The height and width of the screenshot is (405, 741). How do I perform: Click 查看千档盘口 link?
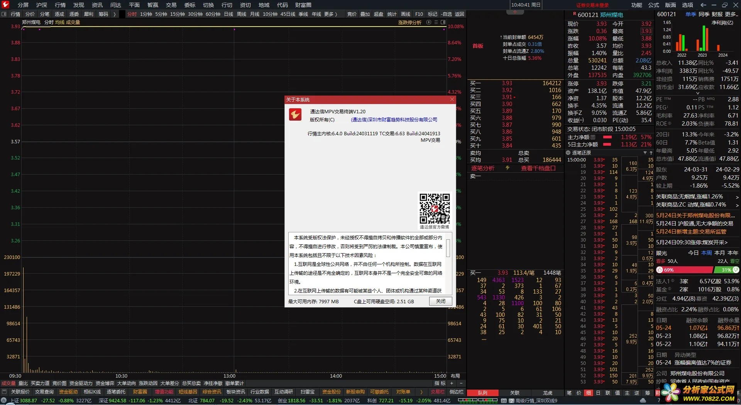pos(538,168)
